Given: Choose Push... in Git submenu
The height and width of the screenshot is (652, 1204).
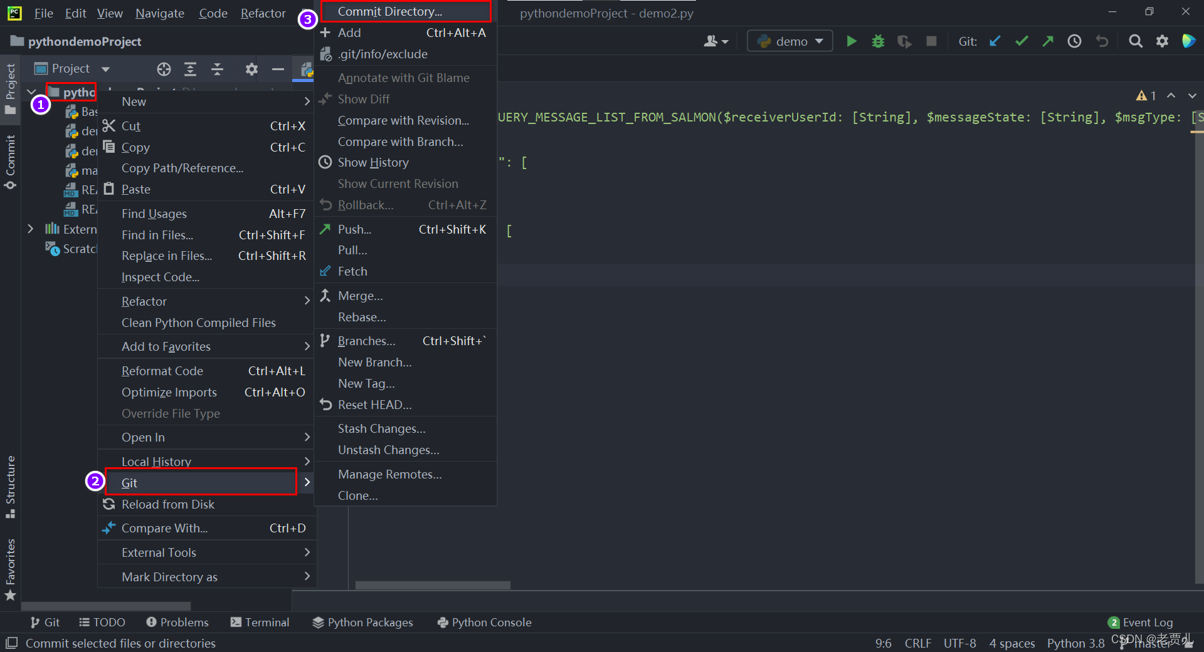Looking at the screenshot, I should click(x=406, y=229).
